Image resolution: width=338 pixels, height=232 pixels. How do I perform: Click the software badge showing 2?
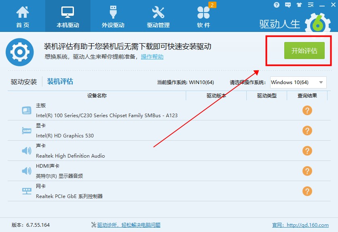pos(212,5)
